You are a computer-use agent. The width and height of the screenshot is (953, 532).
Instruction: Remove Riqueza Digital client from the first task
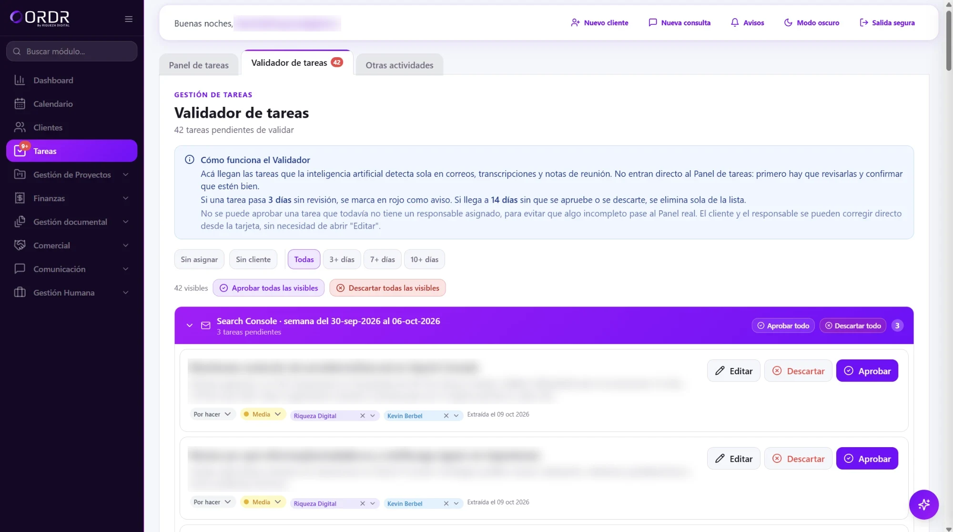tap(363, 416)
